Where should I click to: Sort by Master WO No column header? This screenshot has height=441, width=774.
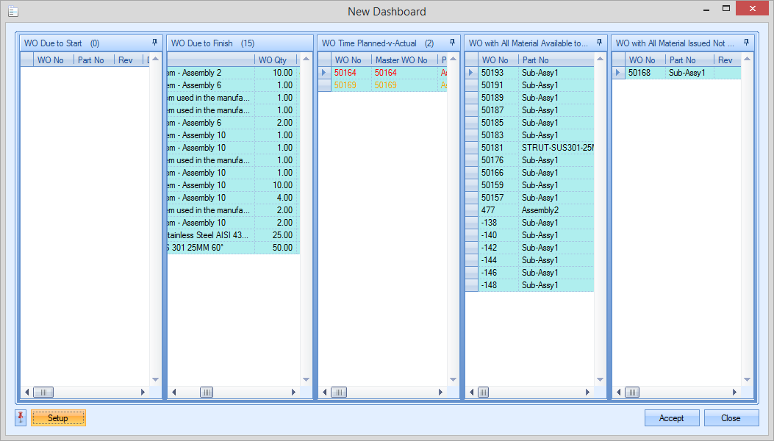401,60
